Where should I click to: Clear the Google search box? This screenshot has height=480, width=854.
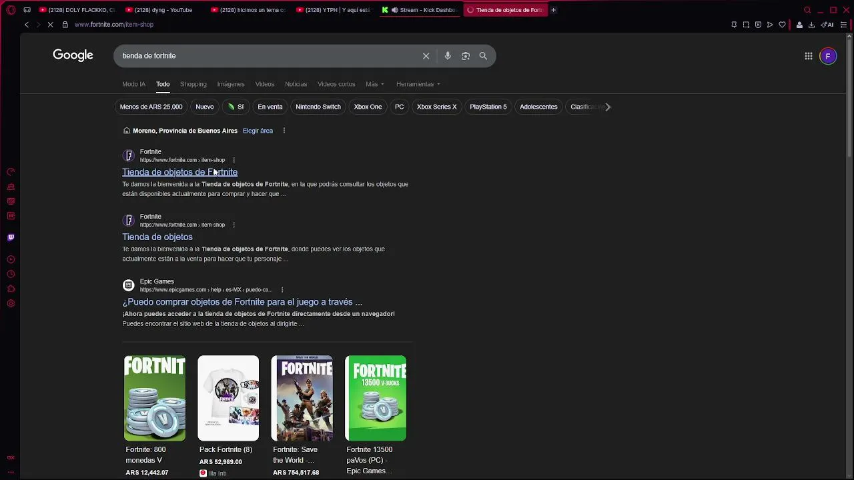pos(426,56)
